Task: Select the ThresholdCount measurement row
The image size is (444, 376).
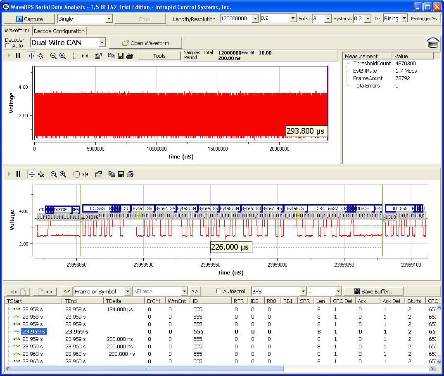Action: point(385,64)
